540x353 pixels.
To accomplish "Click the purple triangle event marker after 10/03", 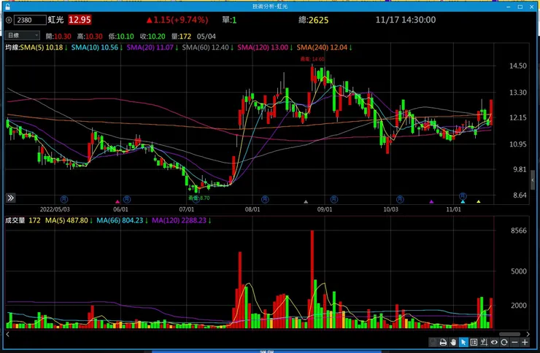I will (x=431, y=201).
